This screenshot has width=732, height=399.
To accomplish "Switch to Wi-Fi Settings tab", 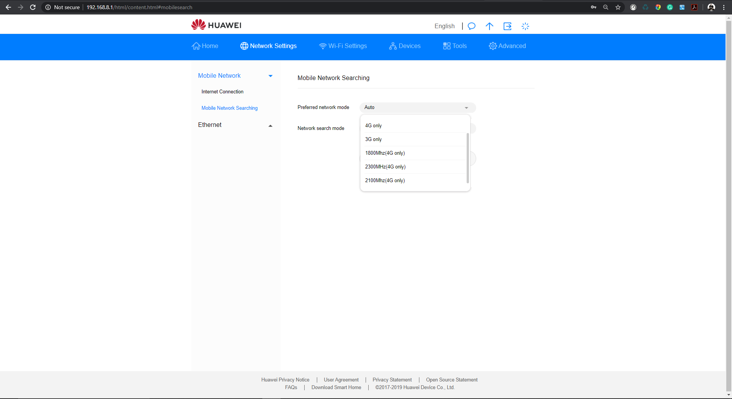I will point(343,46).
